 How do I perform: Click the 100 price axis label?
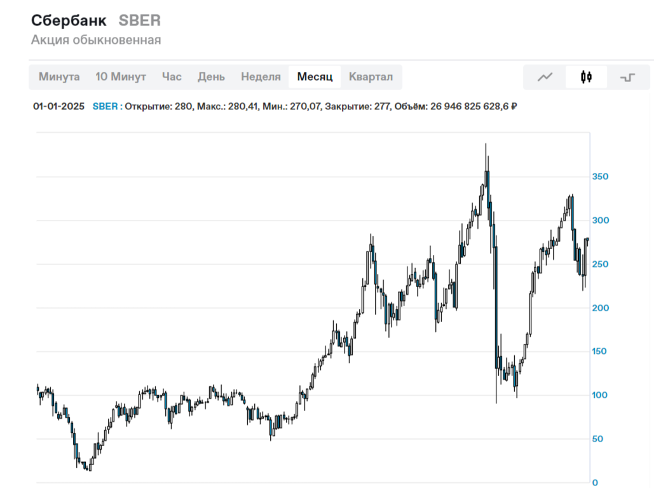coord(599,395)
